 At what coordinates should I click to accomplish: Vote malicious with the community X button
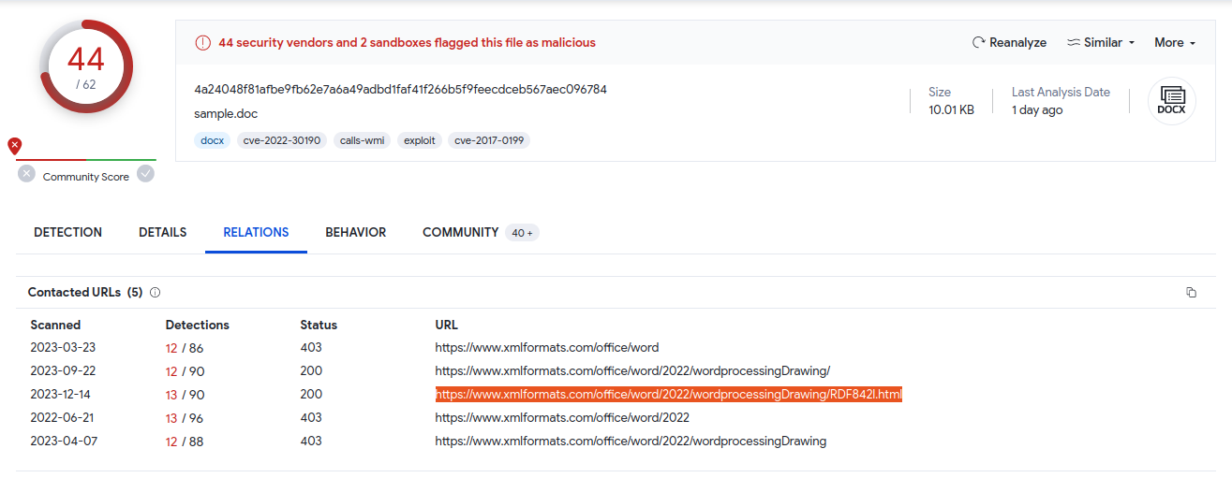pyautogui.click(x=26, y=173)
